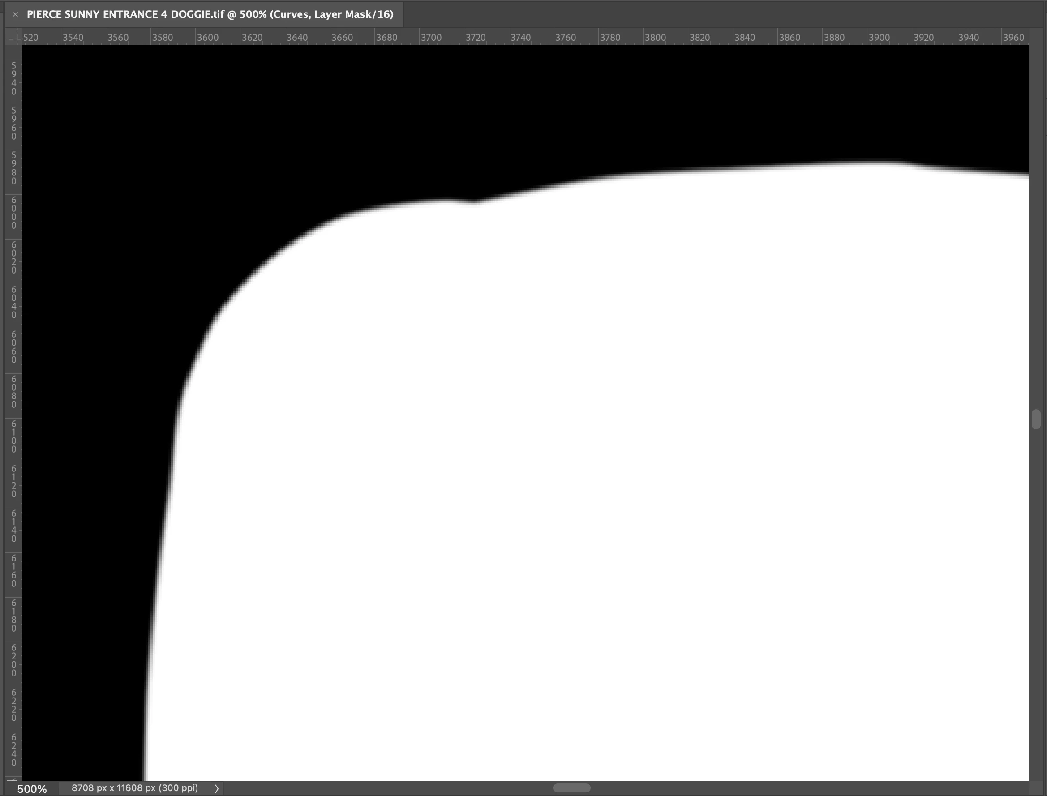Screen dimensions: 1047x796
Task: Click the 3960 mark on horizontal ruler
Action: (1013, 38)
